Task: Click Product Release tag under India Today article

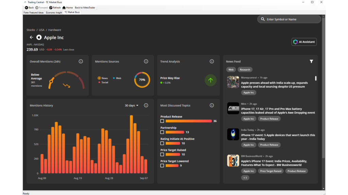Action: pyautogui.click(x=269, y=145)
